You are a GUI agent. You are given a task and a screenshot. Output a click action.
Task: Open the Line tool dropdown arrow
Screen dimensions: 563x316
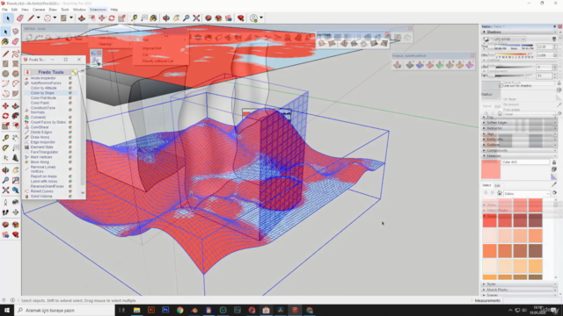tap(38, 18)
